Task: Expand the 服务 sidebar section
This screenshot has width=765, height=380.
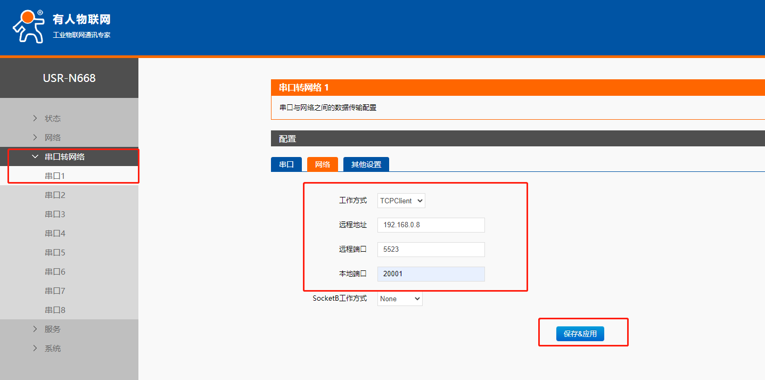Action: (x=52, y=329)
